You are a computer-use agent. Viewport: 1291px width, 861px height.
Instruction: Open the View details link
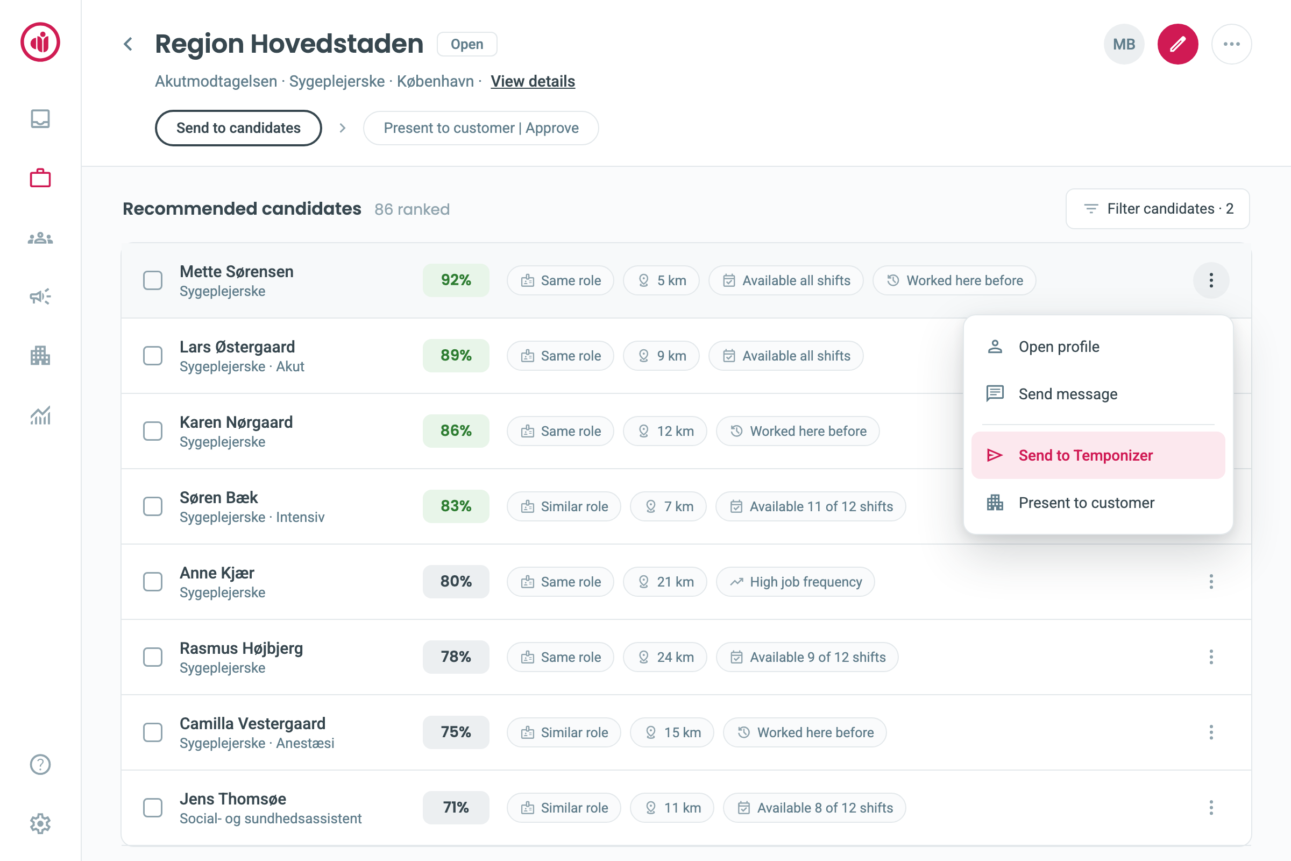point(533,81)
